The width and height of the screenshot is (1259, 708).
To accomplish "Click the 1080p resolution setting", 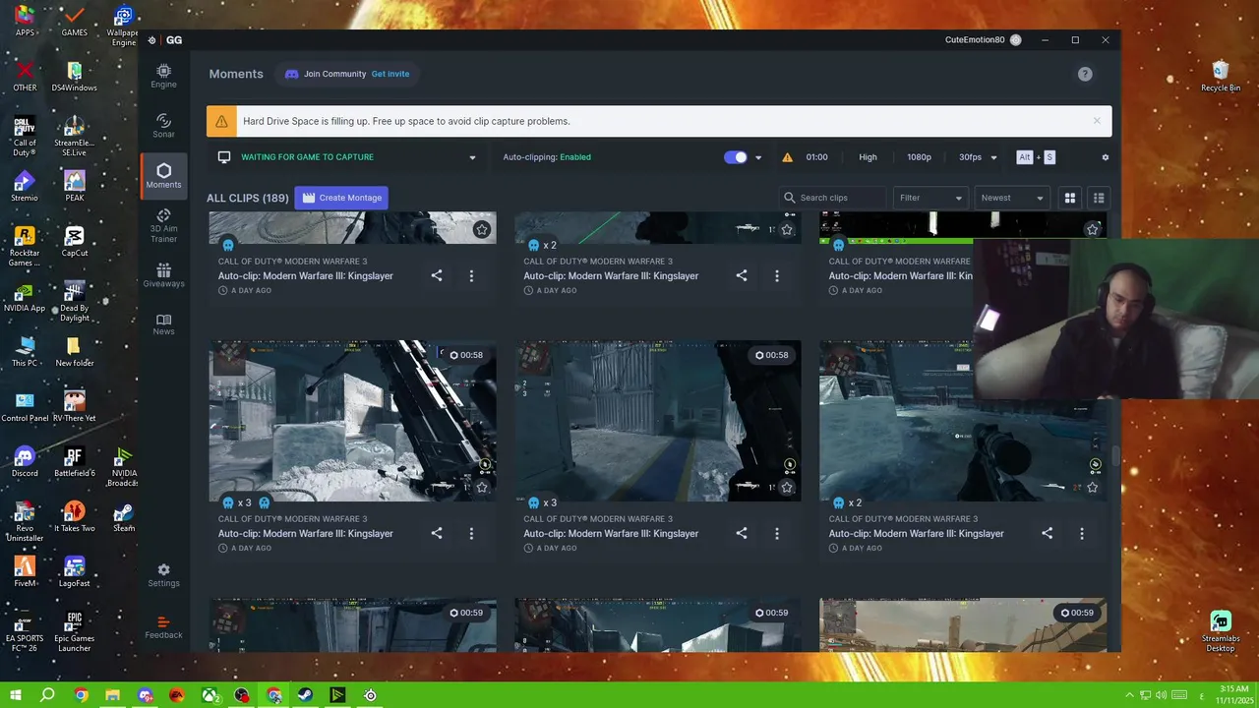I will 919,157.
